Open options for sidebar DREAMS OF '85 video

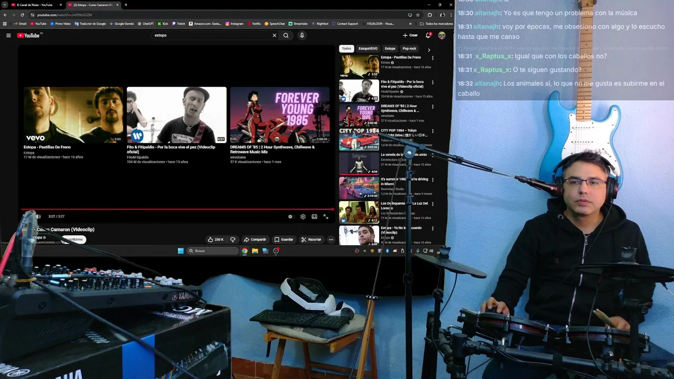point(433,107)
